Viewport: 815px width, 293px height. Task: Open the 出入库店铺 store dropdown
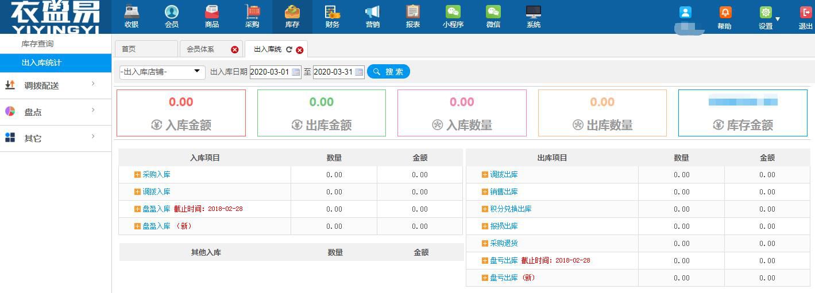[162, 72]
